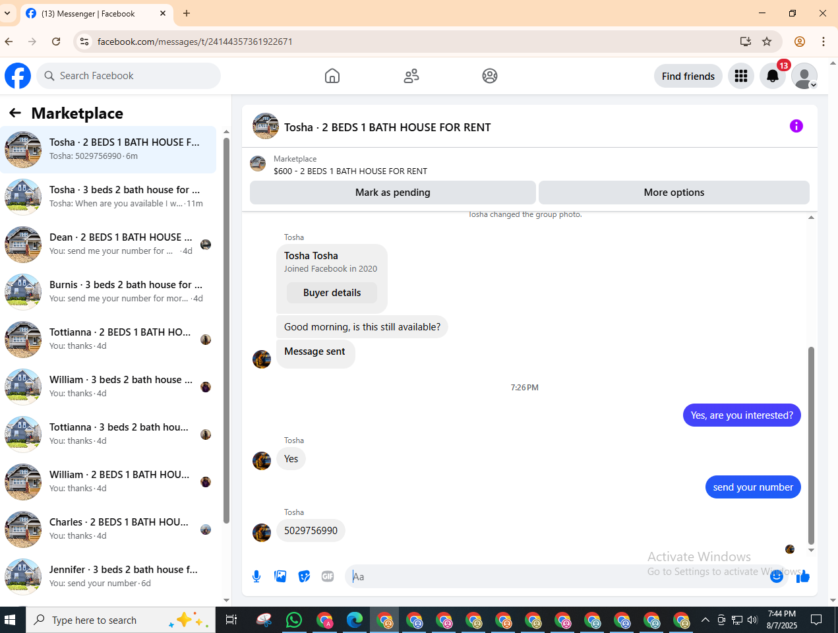Viewport: 838px width, 633px height.
Task: Open the tab search dropdown arrow
Action: click(7, 13)
